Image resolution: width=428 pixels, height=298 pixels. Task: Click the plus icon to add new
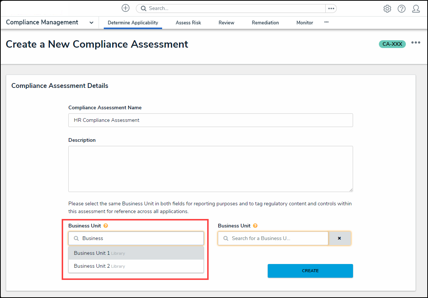click(x=126, y=8)
